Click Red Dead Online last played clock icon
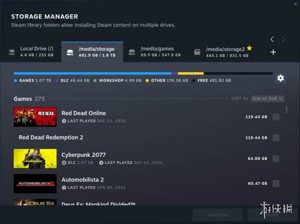300x224 pixels. click(x=64, y=121)
